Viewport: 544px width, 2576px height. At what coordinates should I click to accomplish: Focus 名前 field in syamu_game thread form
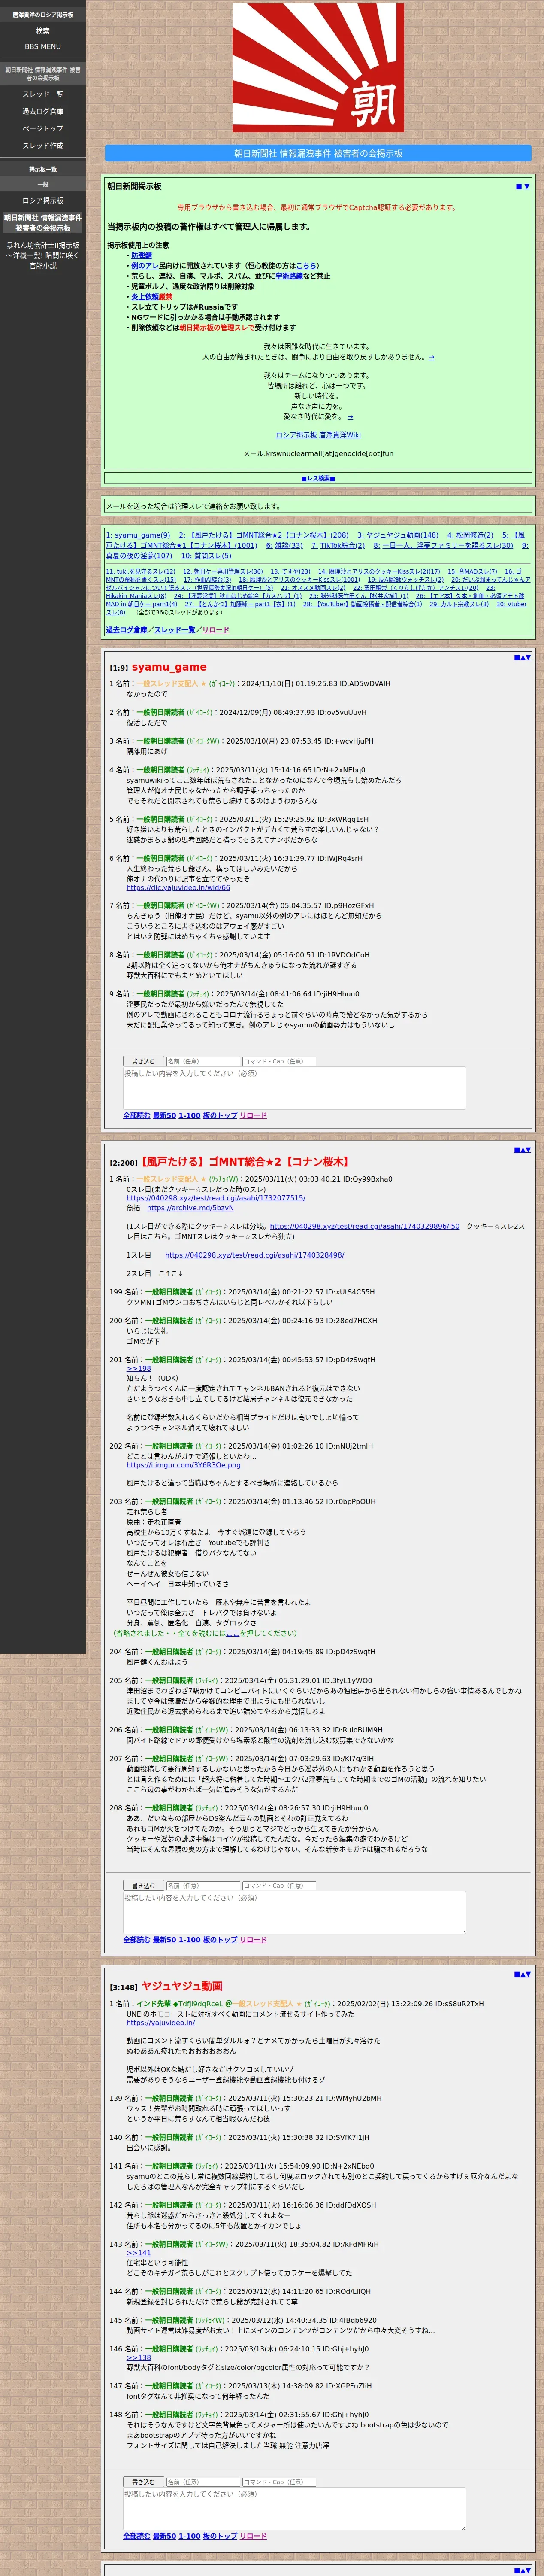tap(202, 1061)
